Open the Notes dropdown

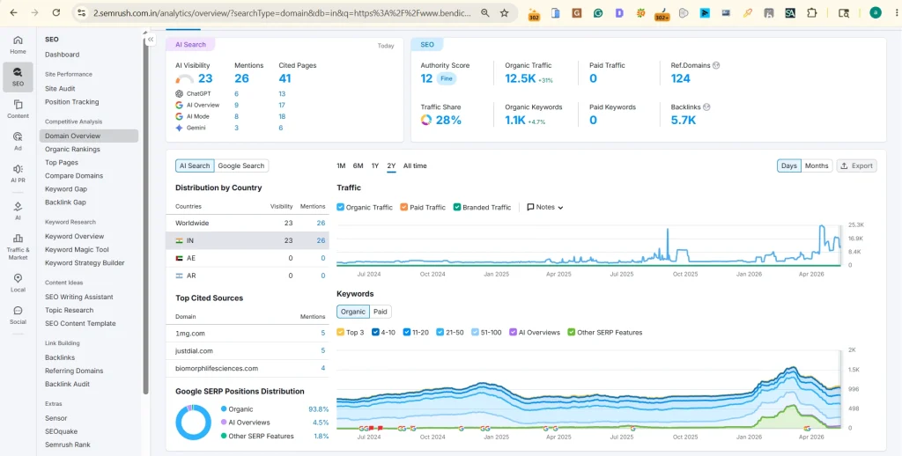pyautogui.click(x=544, y=207)
